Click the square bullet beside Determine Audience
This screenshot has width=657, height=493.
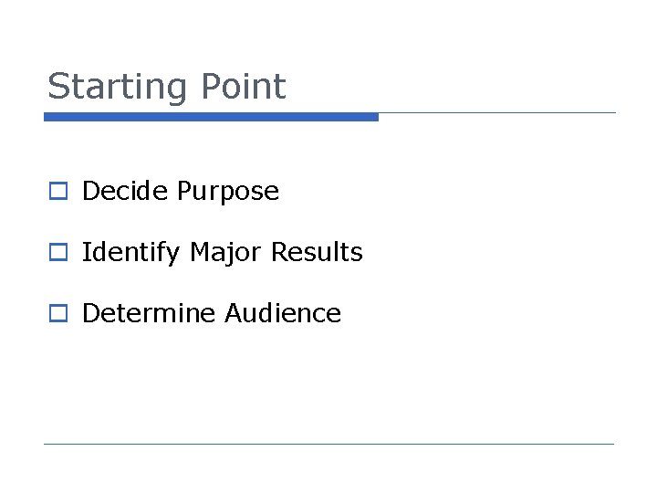58,313
